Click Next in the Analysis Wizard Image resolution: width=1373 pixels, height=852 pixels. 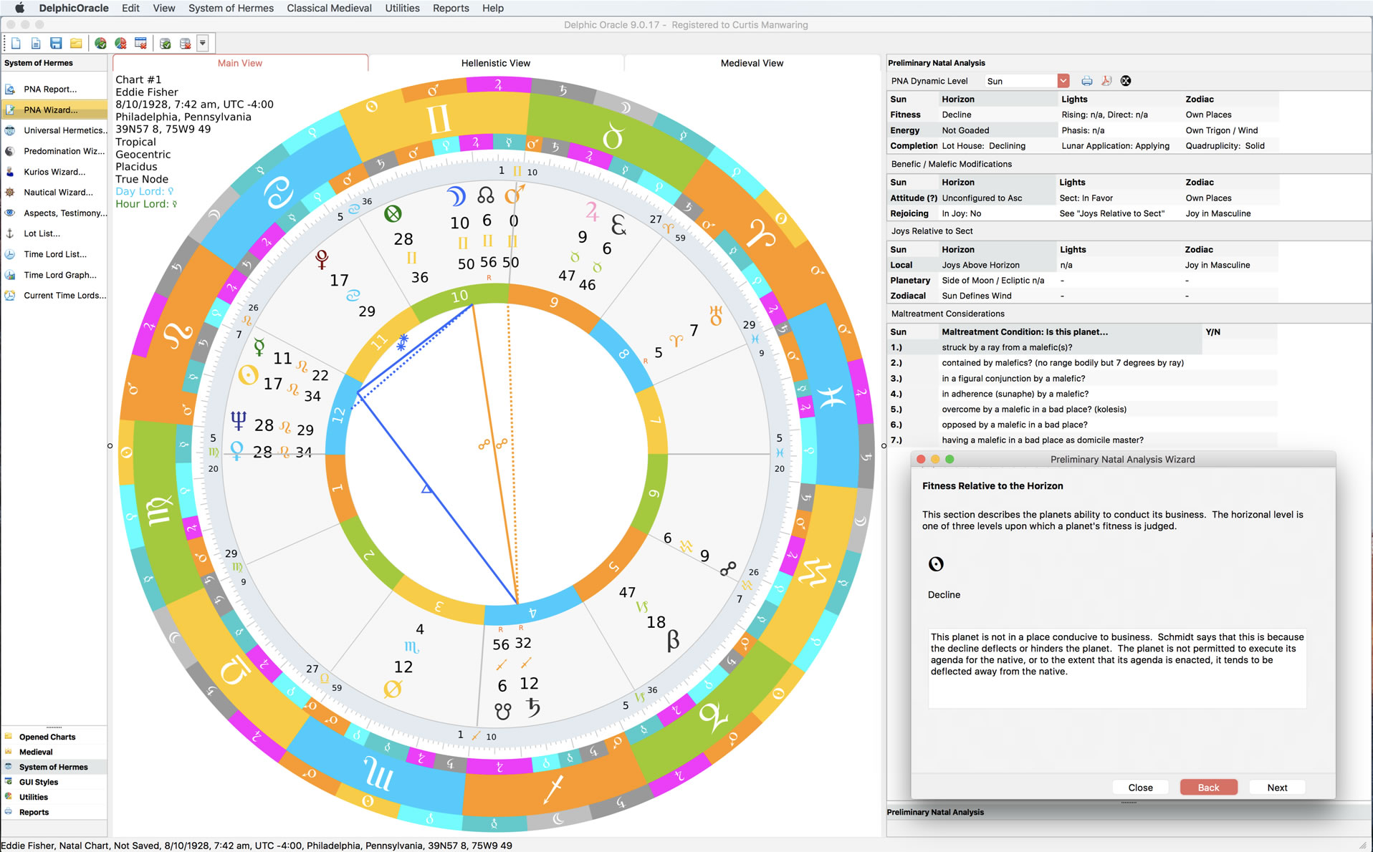[x=1277, y=788]
